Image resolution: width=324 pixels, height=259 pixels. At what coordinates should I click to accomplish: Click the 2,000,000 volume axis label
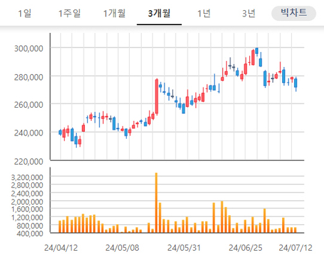coord(27,202)
